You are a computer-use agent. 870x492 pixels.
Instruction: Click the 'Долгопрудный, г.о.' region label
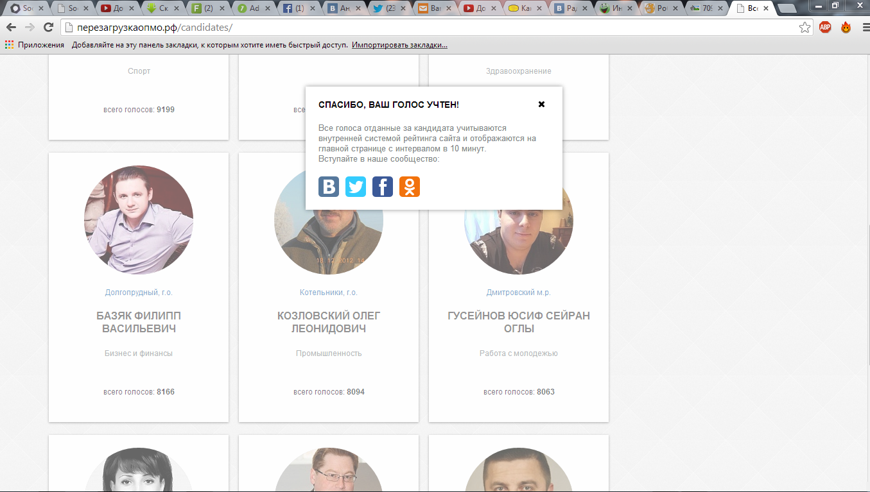pyautogui.click(x=139, y=293)
